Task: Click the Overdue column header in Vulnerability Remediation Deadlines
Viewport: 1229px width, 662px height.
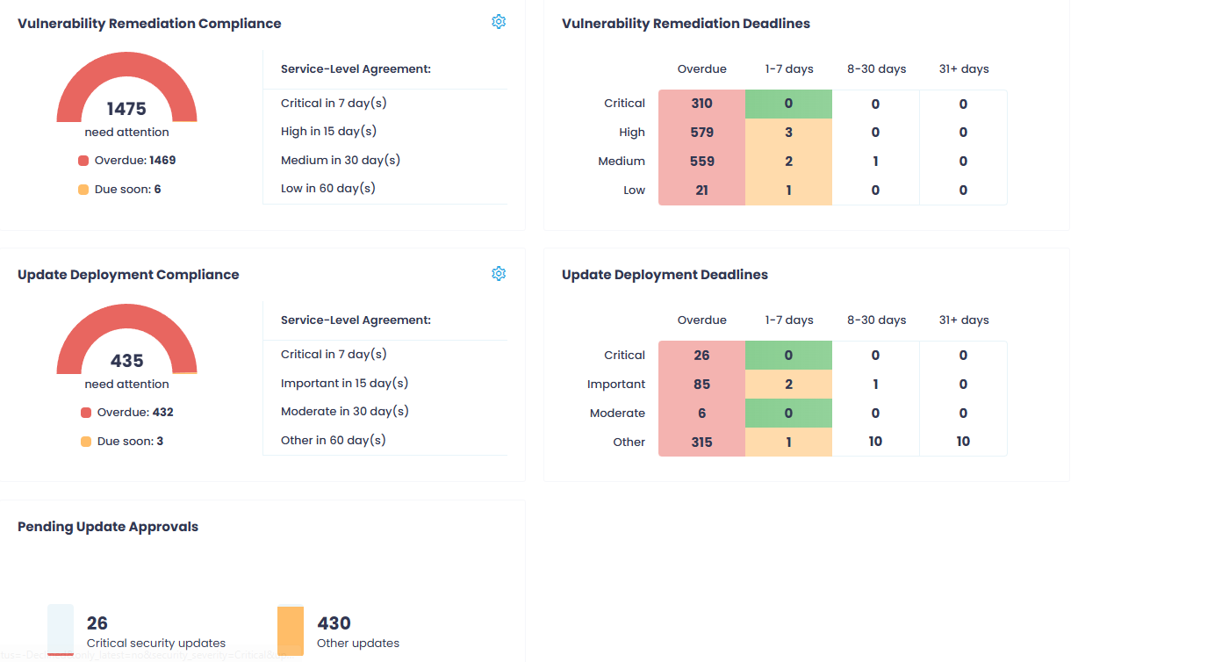Action: pos(701,68)
